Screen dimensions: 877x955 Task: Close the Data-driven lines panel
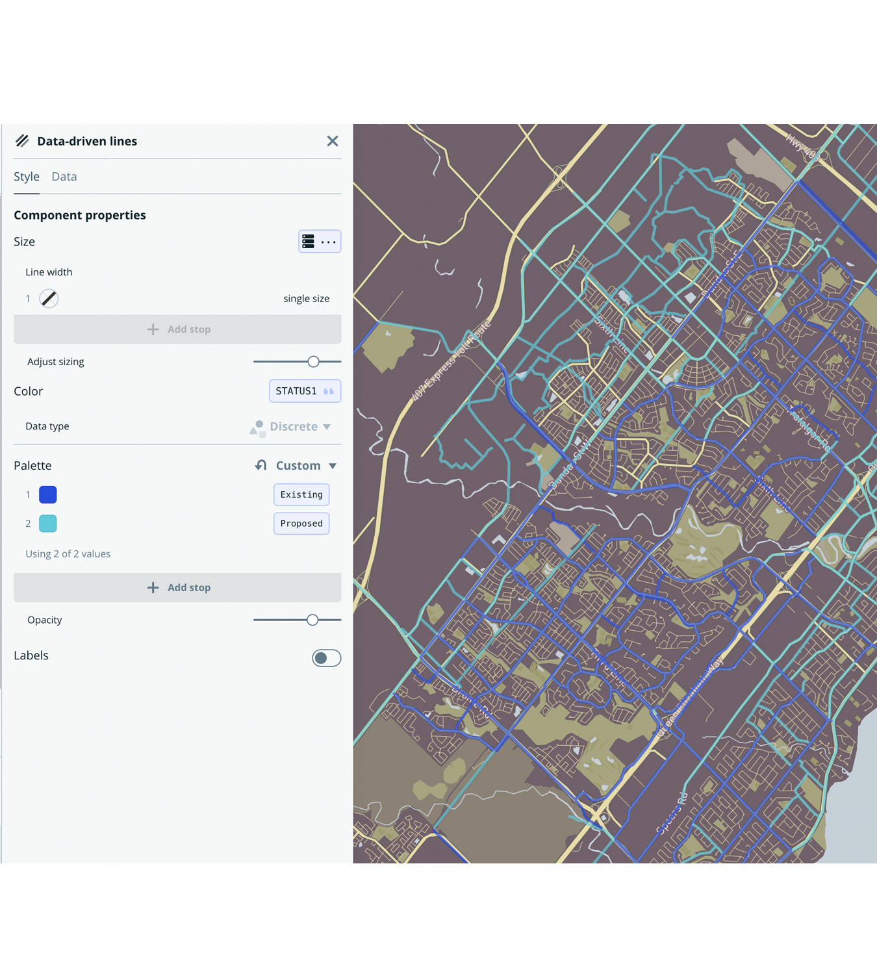tap(332, 141)
